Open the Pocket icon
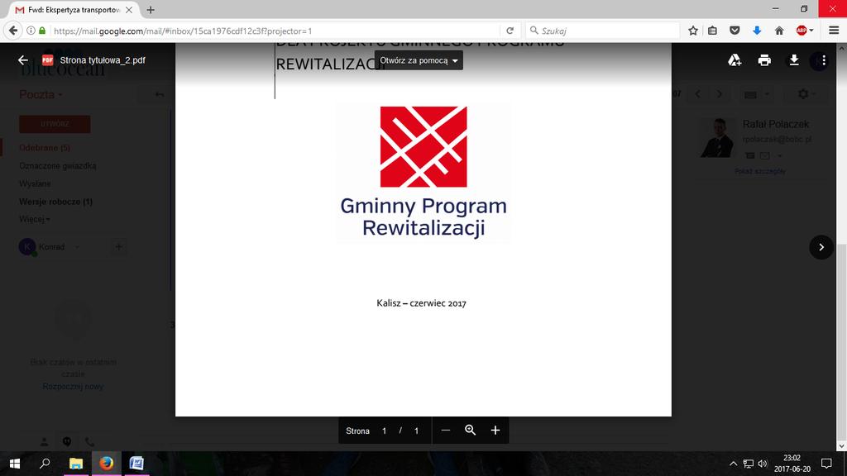This screenshot has width=847, height=476. pos(735,31)
